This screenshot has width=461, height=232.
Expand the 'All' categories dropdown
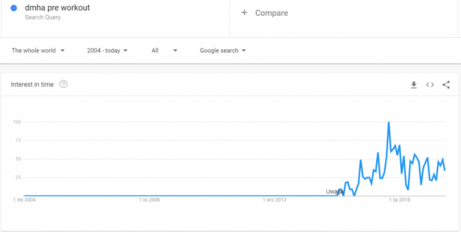(x=164, y=51)
